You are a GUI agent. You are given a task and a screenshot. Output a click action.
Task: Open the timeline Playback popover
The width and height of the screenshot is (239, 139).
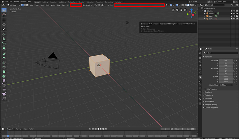coord(11,129)
